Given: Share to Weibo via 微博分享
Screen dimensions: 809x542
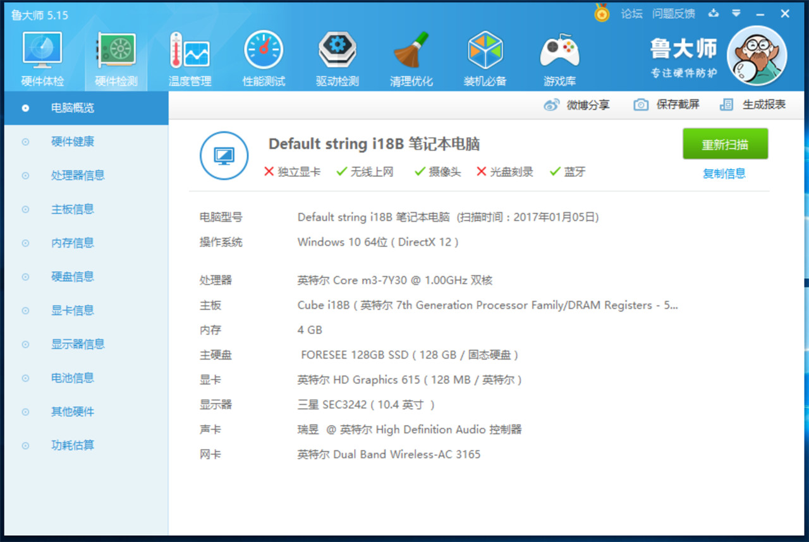Looking at the screenshot, I should tap(577, 105).
